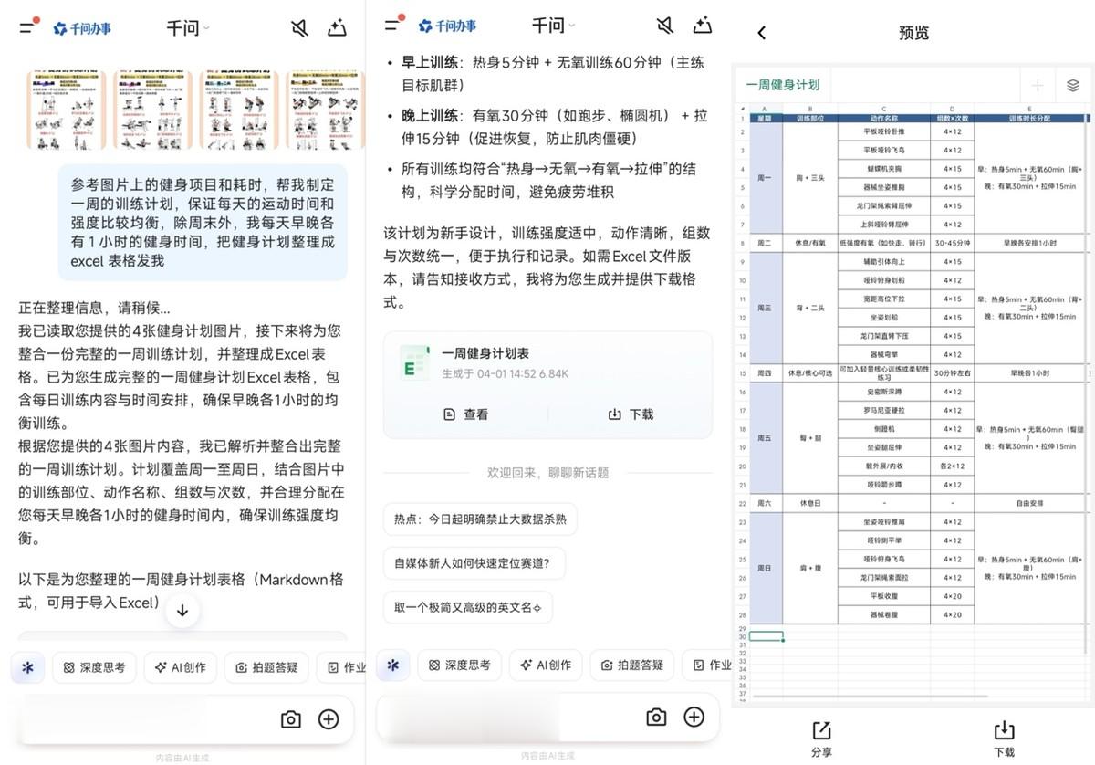The image size is (1095, 765).
Task: Mute voice with speaker icon in left chat screen
Action: tap(299, 28)
